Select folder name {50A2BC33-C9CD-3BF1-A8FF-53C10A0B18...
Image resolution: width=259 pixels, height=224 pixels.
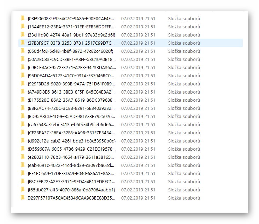point(71,60)
